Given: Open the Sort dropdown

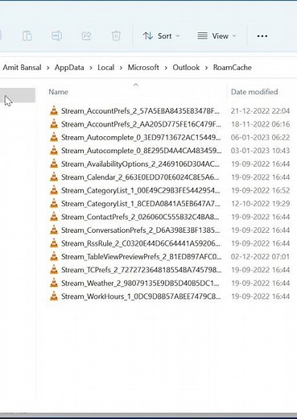Looking at the screenshot, I should click(x=161, y=36).
